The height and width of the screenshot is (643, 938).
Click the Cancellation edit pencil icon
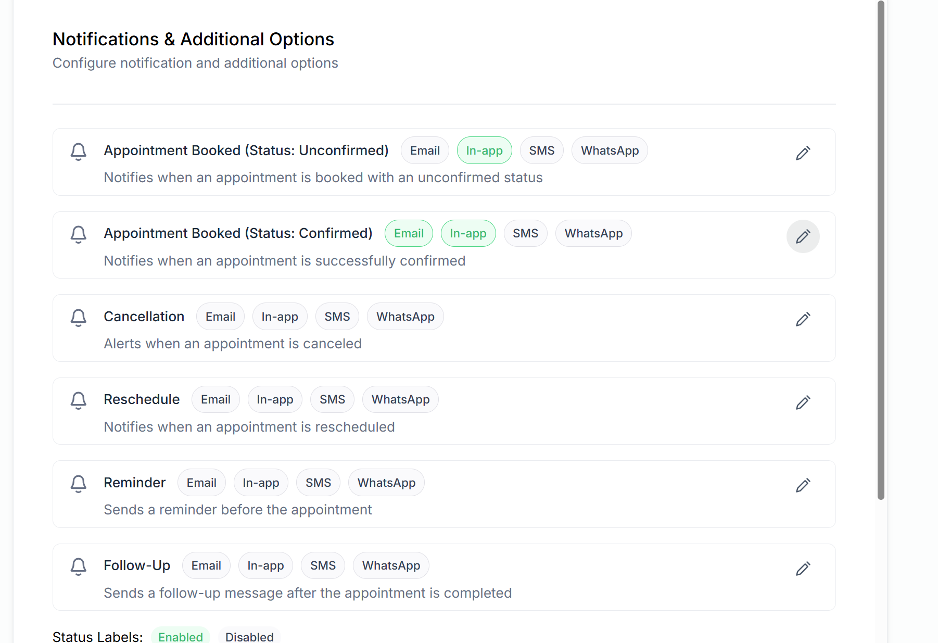pyautogui.click(x=803, y=319)
